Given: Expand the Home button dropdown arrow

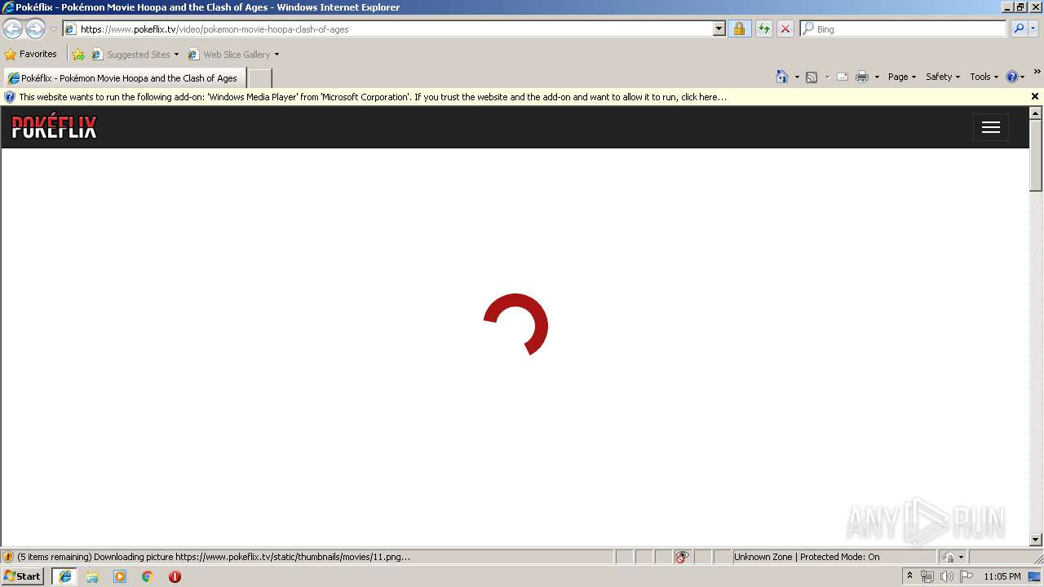Looking at the screenshot, I should pyautogui.click(x=797, y=77).
